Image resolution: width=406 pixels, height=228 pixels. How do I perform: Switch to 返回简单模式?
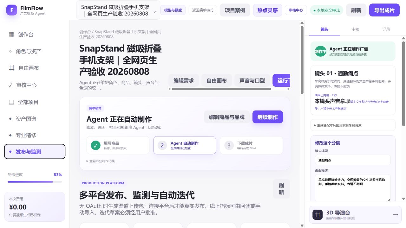click(203, 10)
